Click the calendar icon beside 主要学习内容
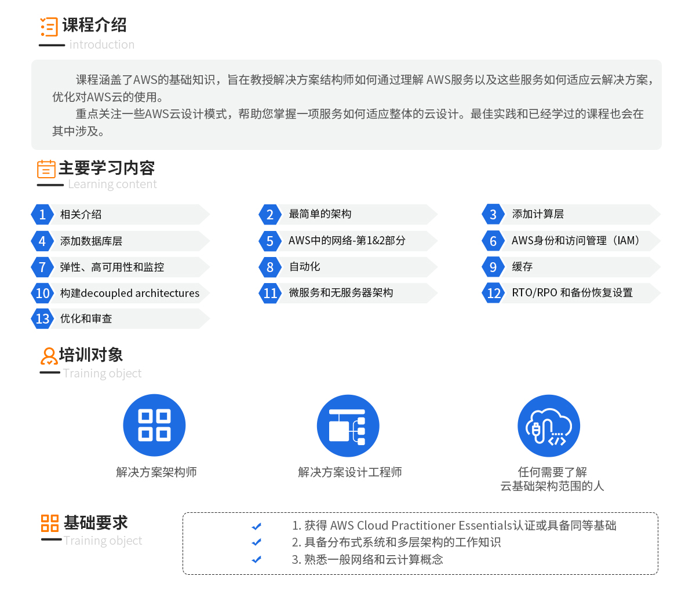Viewport: 696px width, 602px height. (46, 169)
